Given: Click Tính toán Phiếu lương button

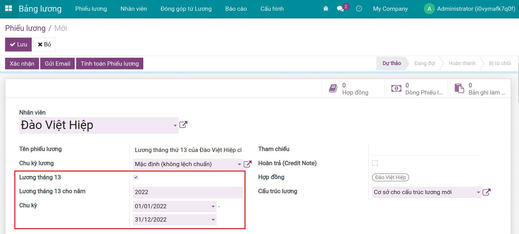Looking at the screenshot, I should pos(110,64).
